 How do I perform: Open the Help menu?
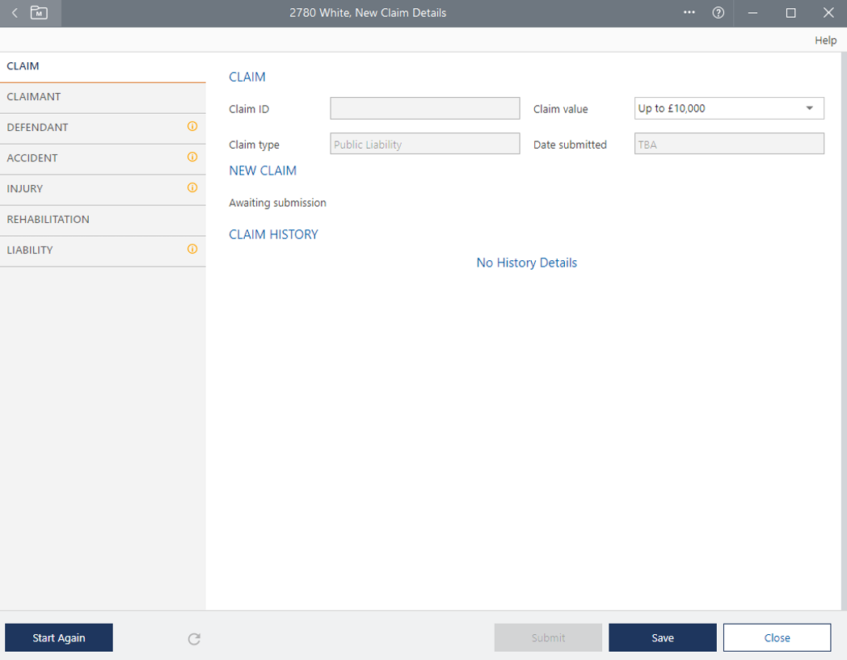[825, 40]
